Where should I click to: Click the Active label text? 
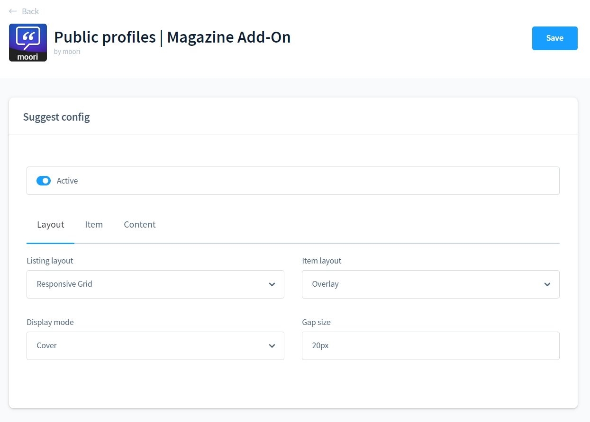(67, 181)
